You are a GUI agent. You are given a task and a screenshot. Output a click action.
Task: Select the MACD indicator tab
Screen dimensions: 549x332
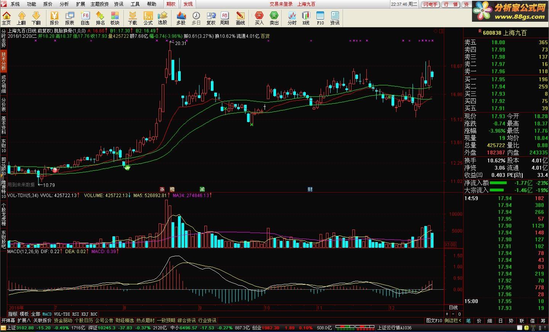(x=47, y=314)
